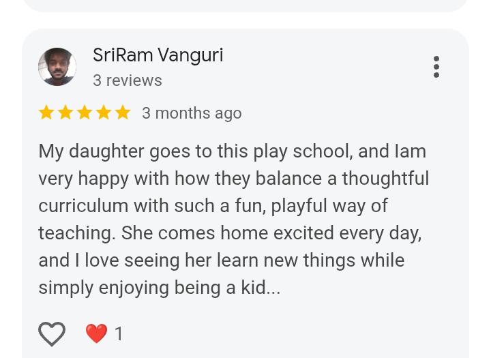
Task: Click the second yellow rating star
Action: pos(65,113)
